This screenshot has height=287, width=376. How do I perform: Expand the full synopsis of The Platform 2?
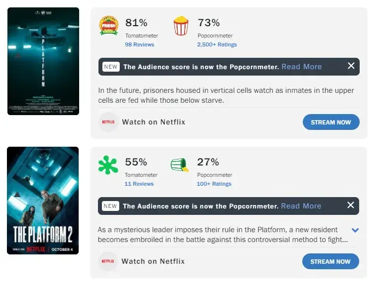355,230
